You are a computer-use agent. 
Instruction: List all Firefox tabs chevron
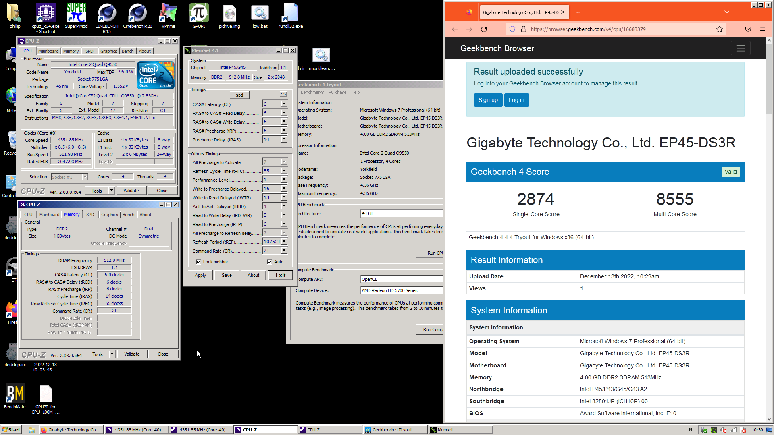[727, 12]
